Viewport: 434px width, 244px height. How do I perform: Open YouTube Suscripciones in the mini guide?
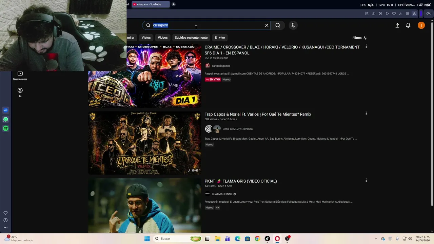point(20,76)
